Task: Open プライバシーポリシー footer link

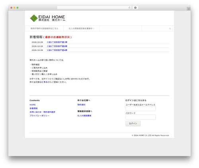Action: click(39, 116)
